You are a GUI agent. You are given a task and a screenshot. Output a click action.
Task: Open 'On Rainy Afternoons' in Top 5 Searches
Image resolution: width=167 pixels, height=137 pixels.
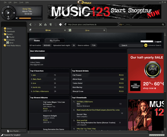click(x=41, y=91)
